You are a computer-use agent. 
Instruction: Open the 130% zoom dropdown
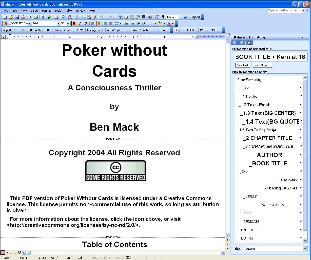180,17
